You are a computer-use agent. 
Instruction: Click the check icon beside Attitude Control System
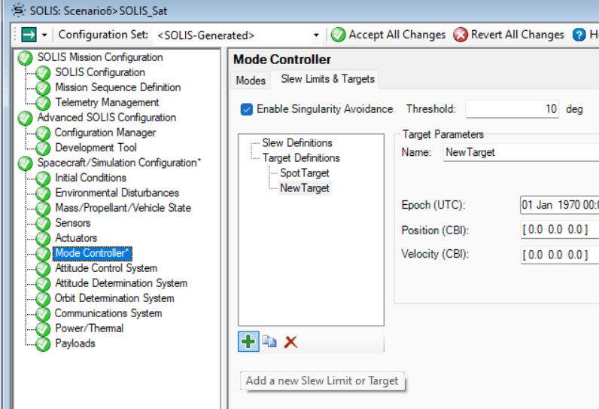tap(43, 269)
